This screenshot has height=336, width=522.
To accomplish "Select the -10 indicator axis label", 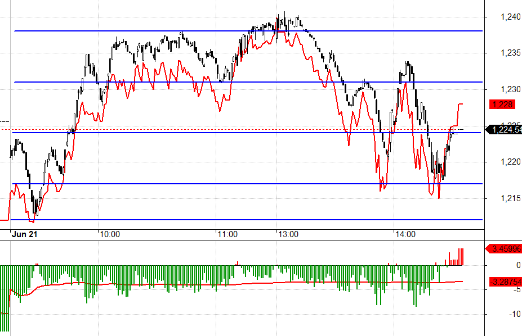I will pyautogui.click(x=515, y=314).
